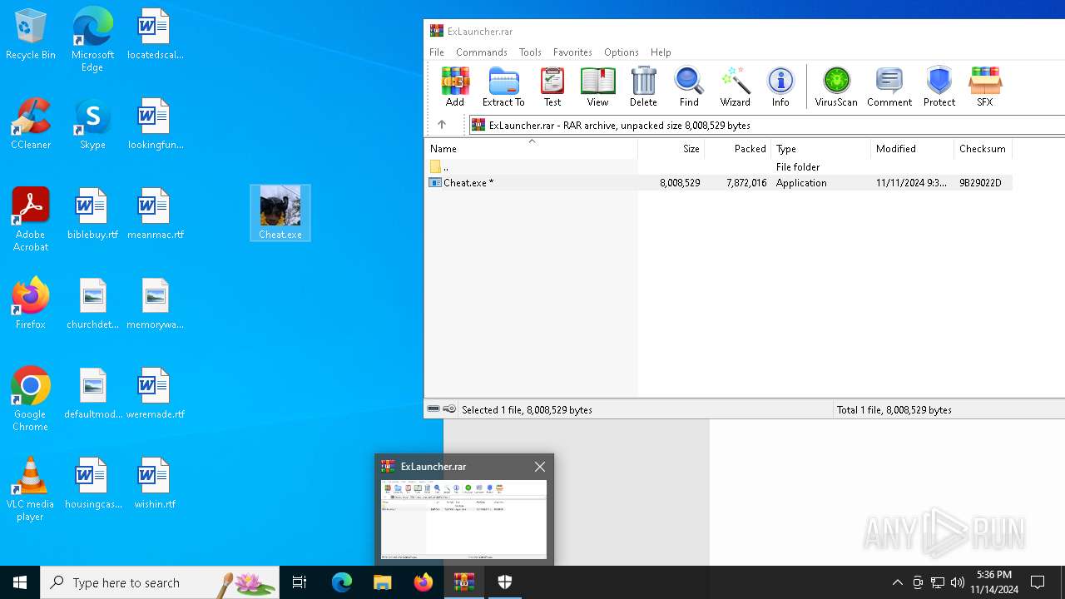Click ExLauncher.rar taskbar preview thumbnail
The width and height of the screenshot is (1065, 599).
pyautogui.click(x=464, y=519)
